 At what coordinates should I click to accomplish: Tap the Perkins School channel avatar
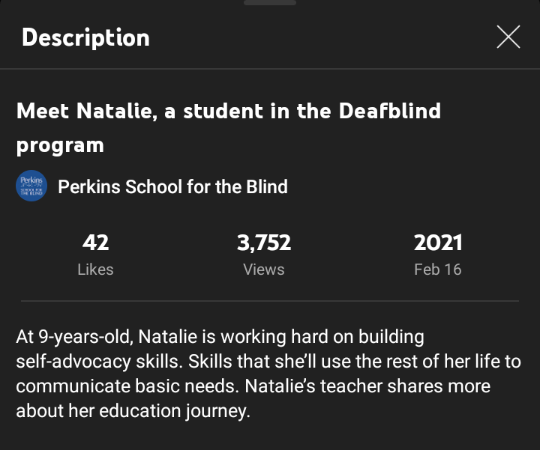tap(31, 186)
